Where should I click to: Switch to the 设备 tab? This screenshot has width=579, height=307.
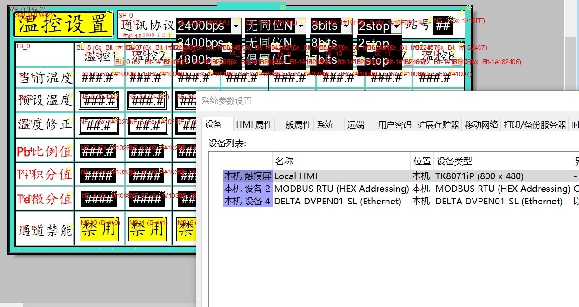click(214, 124)
